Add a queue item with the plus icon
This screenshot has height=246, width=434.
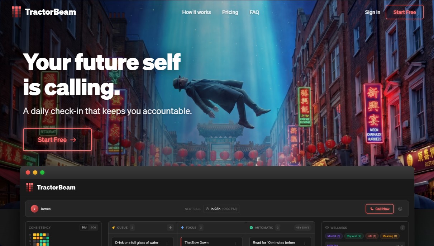click(x=171, y=227)
